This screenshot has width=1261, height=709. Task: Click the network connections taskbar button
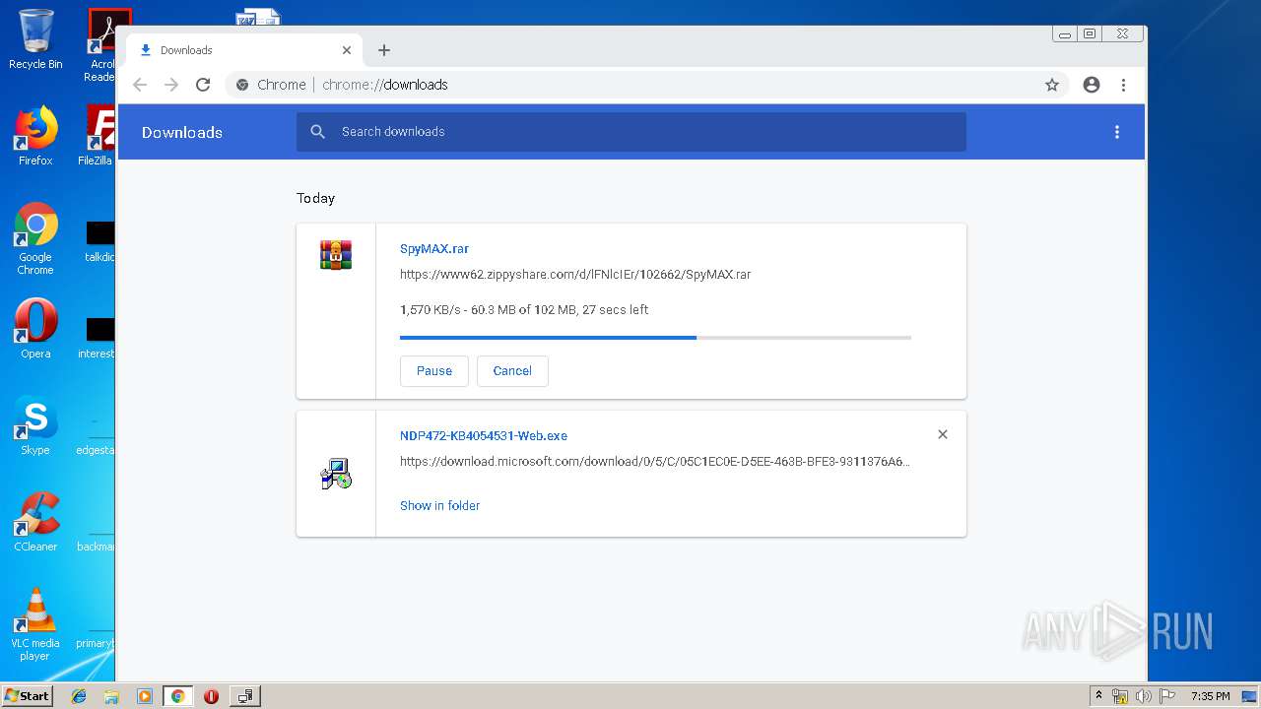click(x=244, y=696)
